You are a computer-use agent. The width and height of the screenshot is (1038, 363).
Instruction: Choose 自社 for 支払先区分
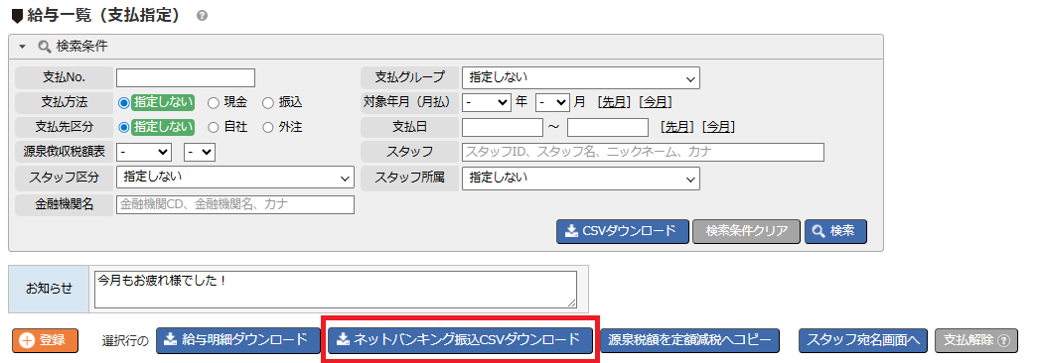pos(214,127)
